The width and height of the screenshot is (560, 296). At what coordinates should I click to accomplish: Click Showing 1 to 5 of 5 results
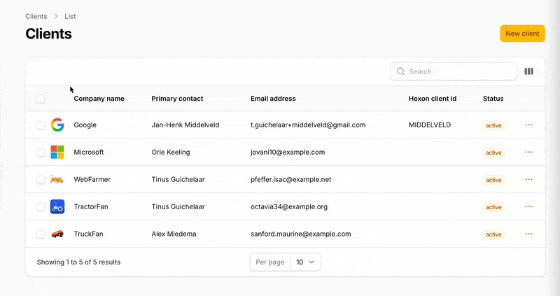pos(78,262)
